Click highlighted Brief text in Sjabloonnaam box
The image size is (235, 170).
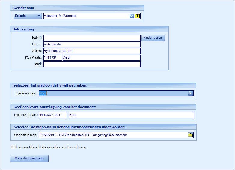click(43, 93)
